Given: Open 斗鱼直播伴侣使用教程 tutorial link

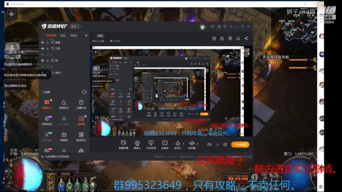Looking at the screenshot, I should [x=57, y=157].
